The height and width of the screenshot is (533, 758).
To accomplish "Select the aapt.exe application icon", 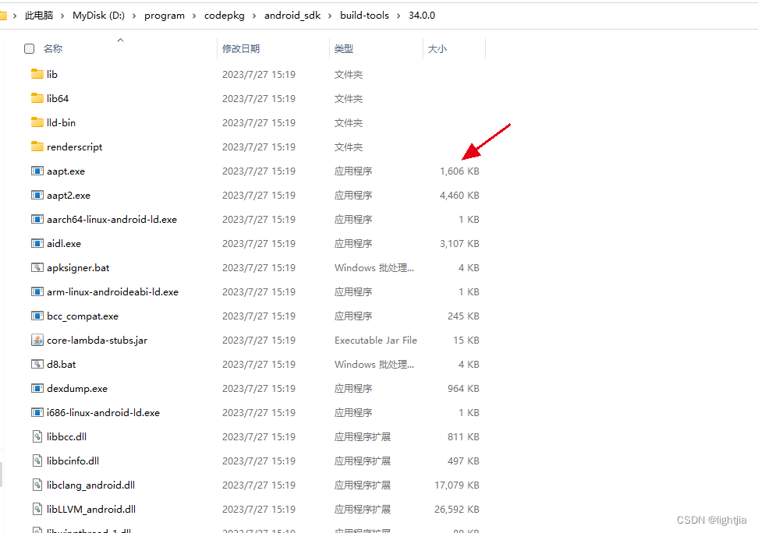I will point(37,171).
